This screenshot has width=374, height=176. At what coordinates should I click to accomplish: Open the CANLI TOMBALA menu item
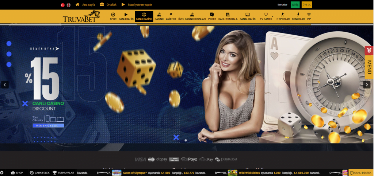pos(228,17)
